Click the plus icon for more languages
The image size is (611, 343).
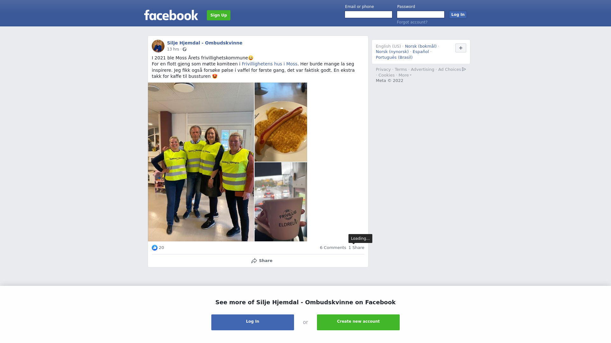point(461,48)
